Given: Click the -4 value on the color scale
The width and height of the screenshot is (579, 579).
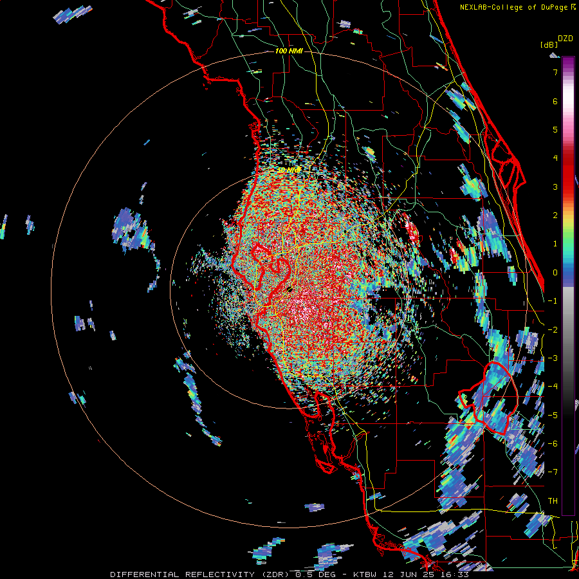Looking at the screenshot, I should point(553,387).
